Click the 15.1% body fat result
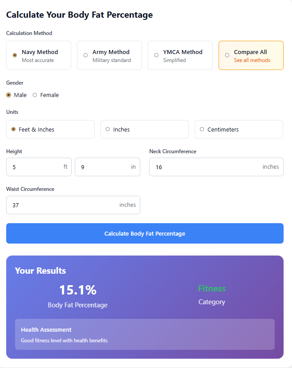The image size is (292, 368). pos(78,290)
